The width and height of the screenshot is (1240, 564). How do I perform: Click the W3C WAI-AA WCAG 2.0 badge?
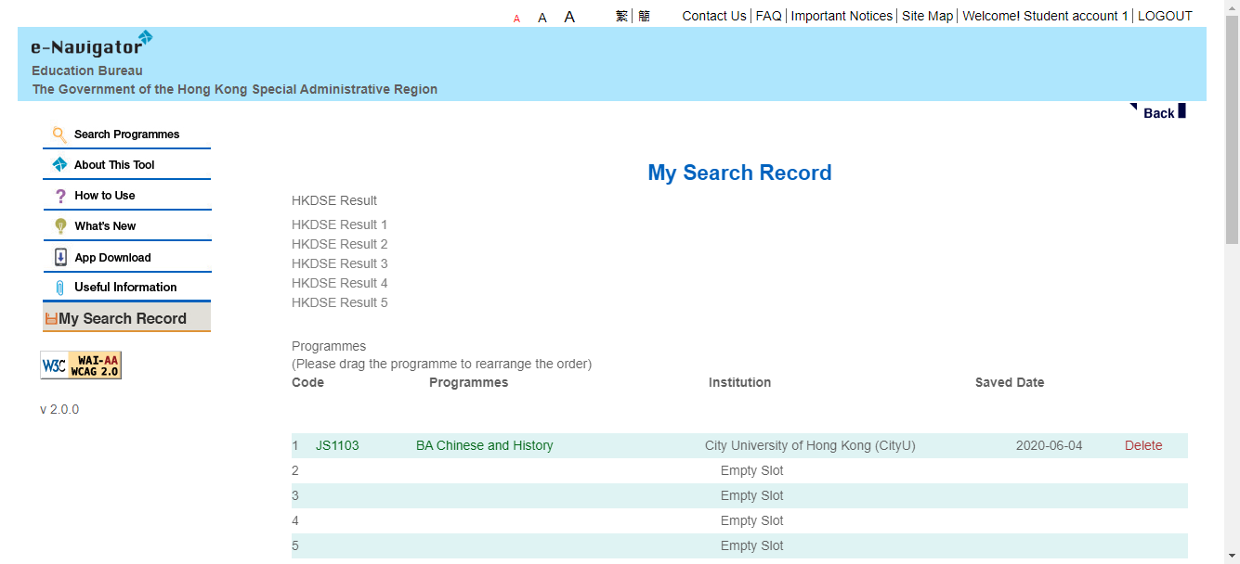[x=81, y=365]
